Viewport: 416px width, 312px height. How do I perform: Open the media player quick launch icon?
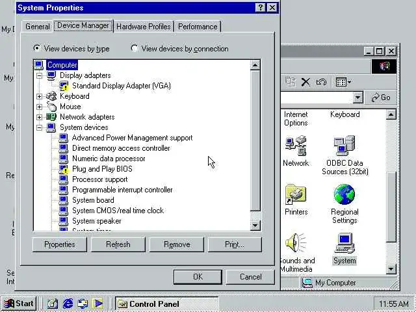tap(98, 304)
